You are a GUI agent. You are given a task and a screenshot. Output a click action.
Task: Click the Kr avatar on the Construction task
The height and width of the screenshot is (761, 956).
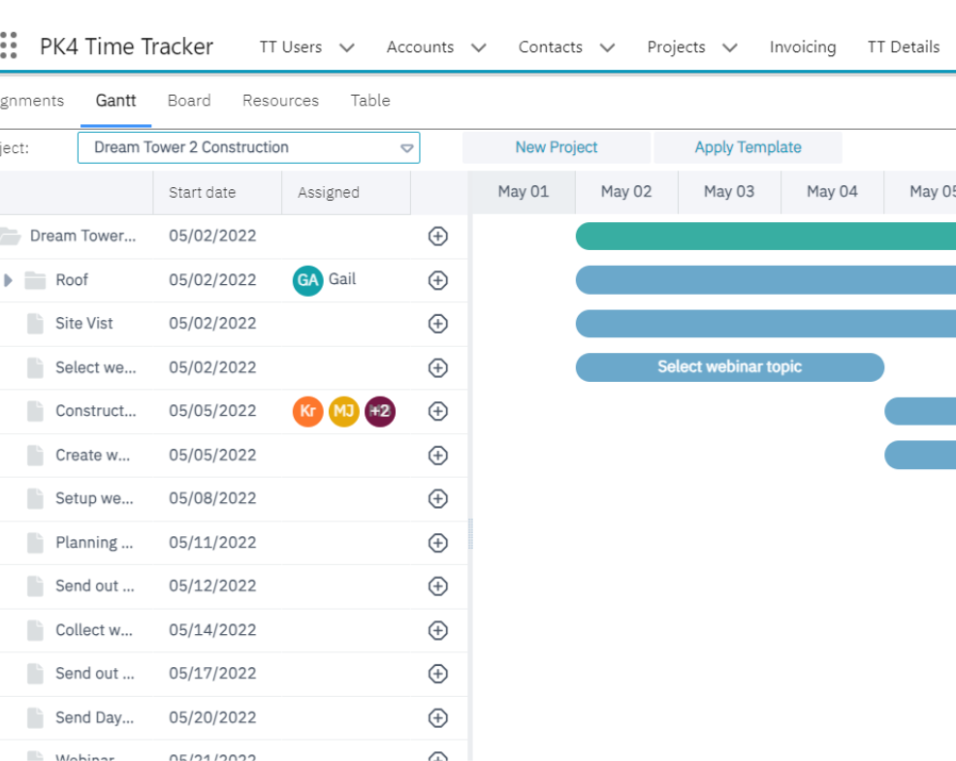(x=307, y=411)
